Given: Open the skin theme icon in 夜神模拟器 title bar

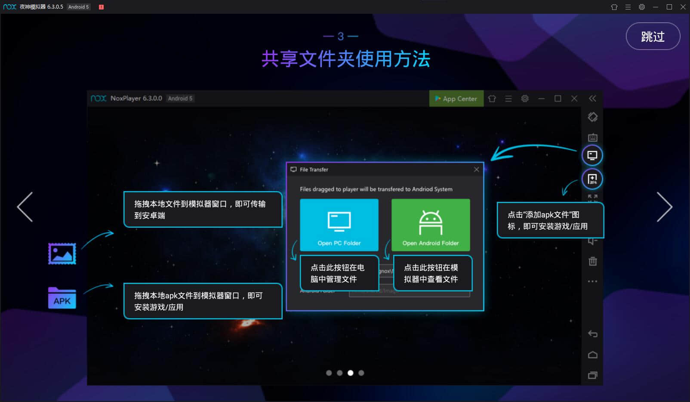Looking at the screenshot, I should [x=614, y=7].
